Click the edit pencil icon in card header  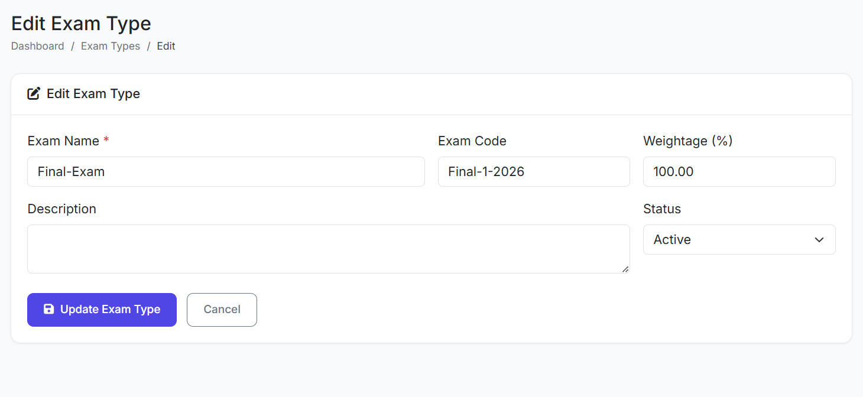click(34, 93)
